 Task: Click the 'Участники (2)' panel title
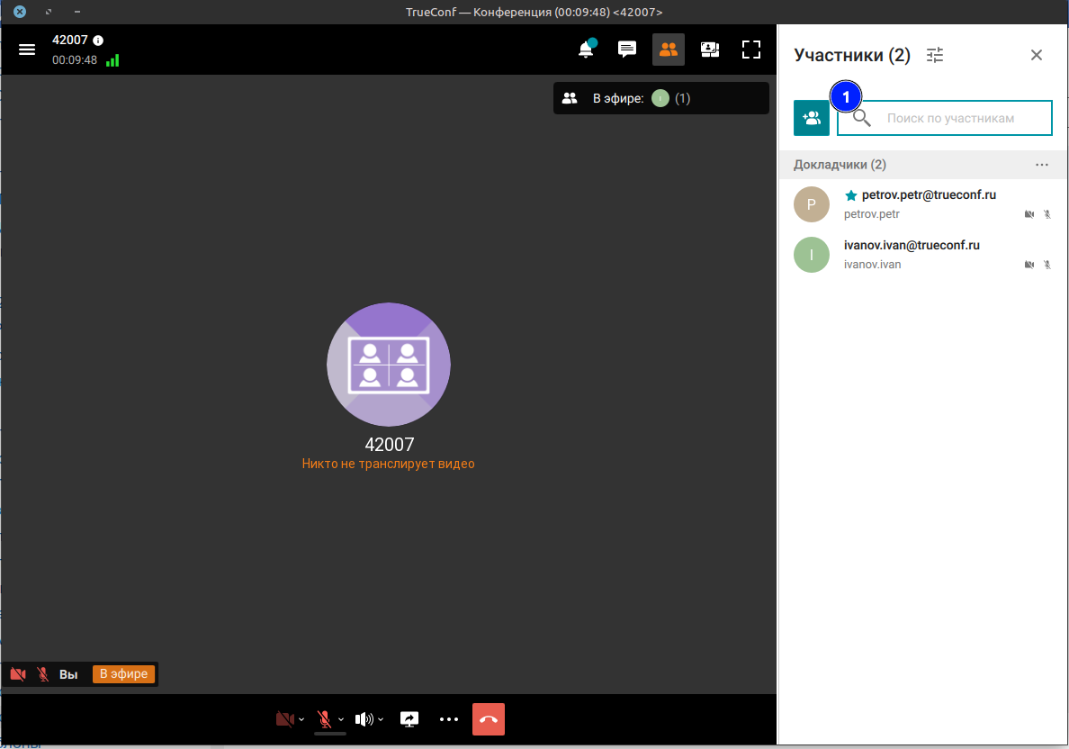coord(851,55)
